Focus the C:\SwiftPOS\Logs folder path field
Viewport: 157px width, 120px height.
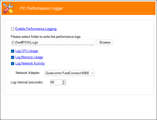(x=53, y=42)
